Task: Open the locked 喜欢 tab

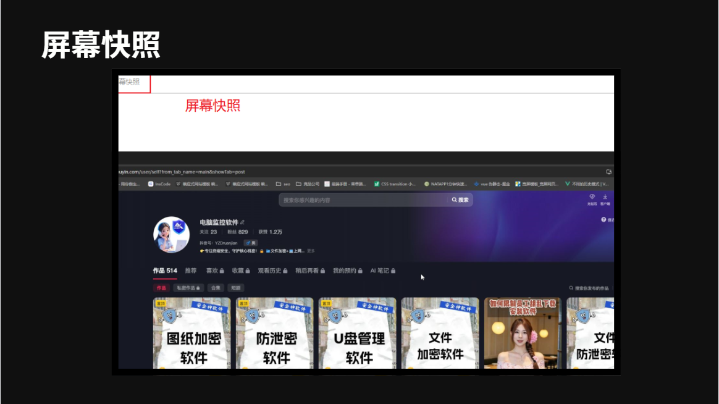Action: click(x=215, y=271)
